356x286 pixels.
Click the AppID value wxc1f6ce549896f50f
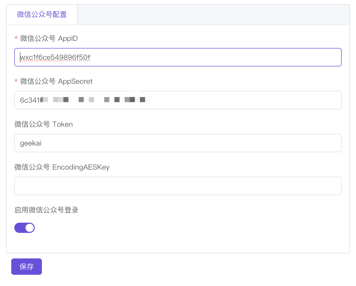point(55,57)
